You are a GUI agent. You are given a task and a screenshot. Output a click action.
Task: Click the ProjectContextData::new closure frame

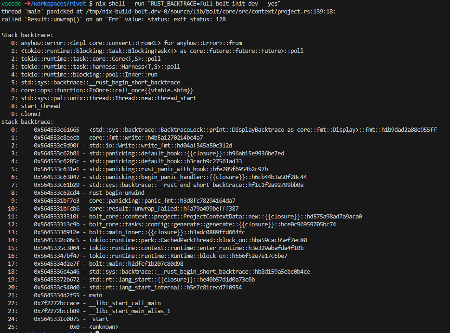pos(225,217)
